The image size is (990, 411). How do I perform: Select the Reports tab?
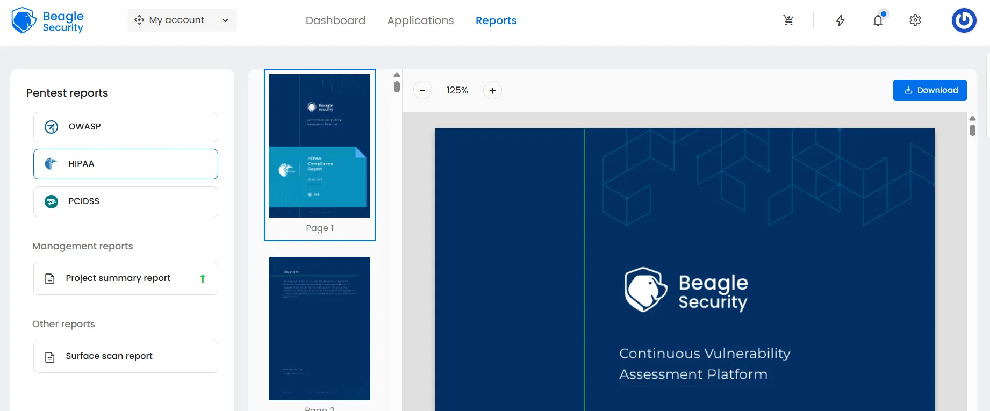point(496,20)
